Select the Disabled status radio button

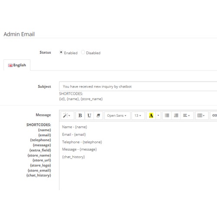83,52
